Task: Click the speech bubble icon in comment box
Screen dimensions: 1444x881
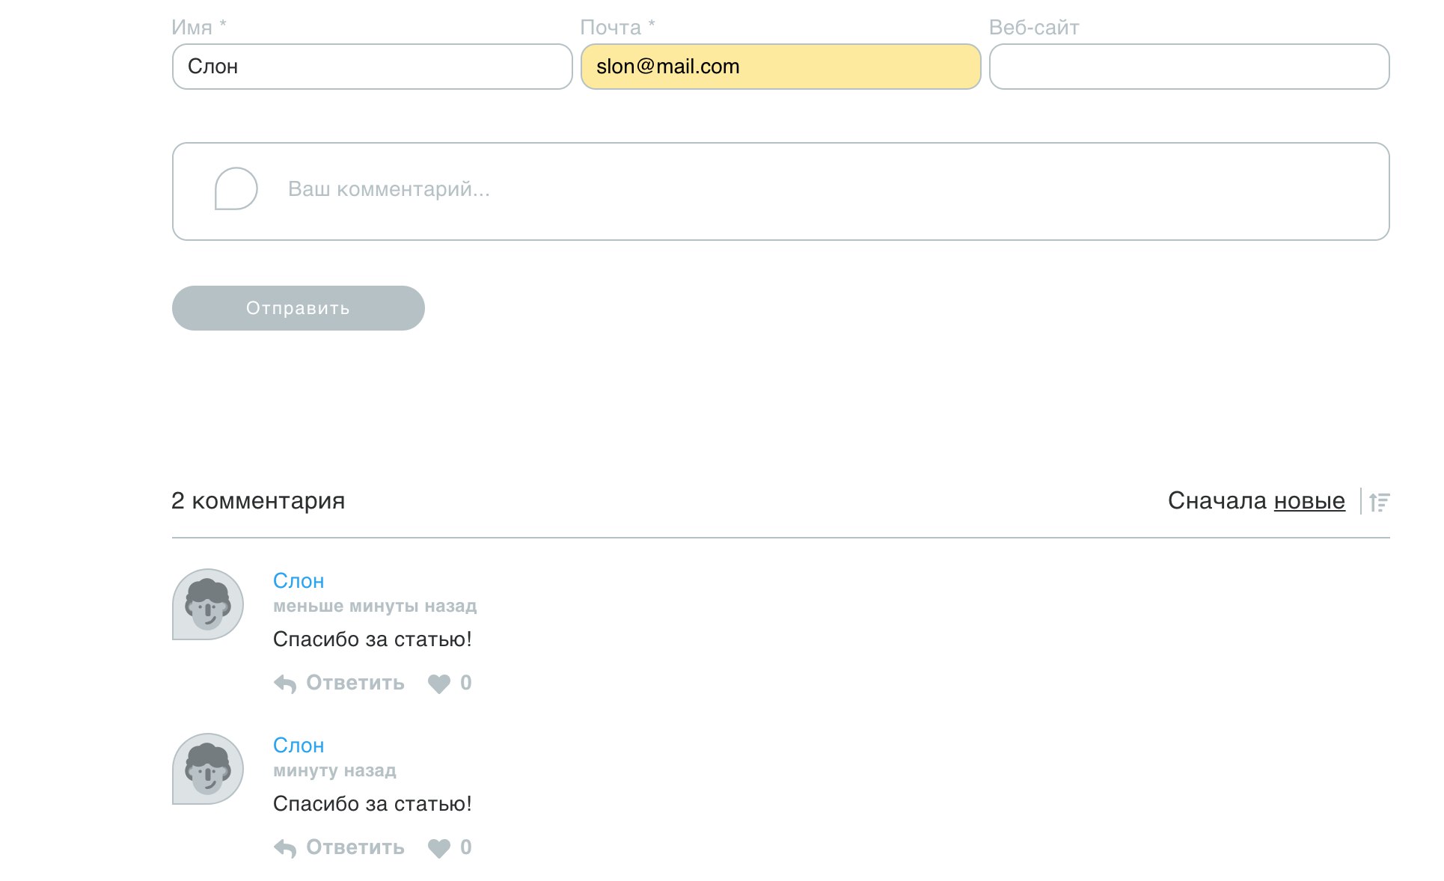Action: pos(236,188)
